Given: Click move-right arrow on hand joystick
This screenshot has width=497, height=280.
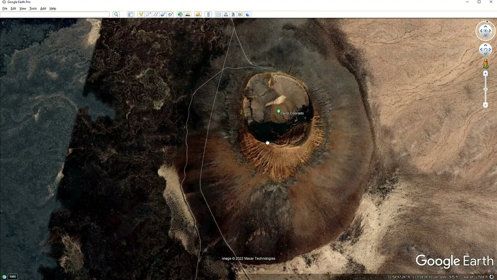Looking at the screenshot, I should coord(490,50).
